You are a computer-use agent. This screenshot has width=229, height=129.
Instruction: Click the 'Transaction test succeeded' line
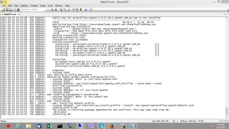coord(70,40)
